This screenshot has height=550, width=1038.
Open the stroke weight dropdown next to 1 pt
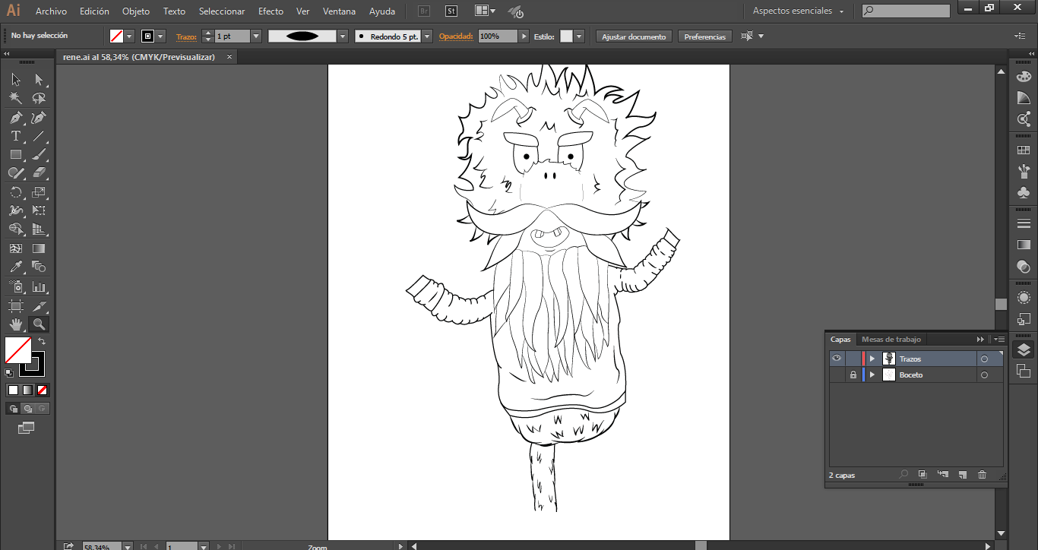point(256,36)
